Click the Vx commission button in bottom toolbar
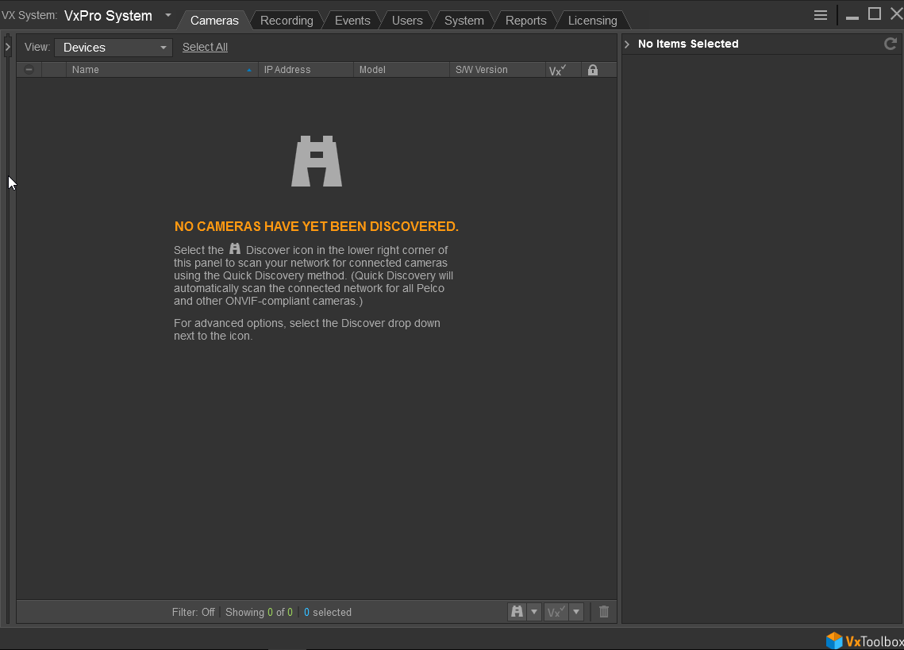The image size is (904, 650). (x=556, y=612)
